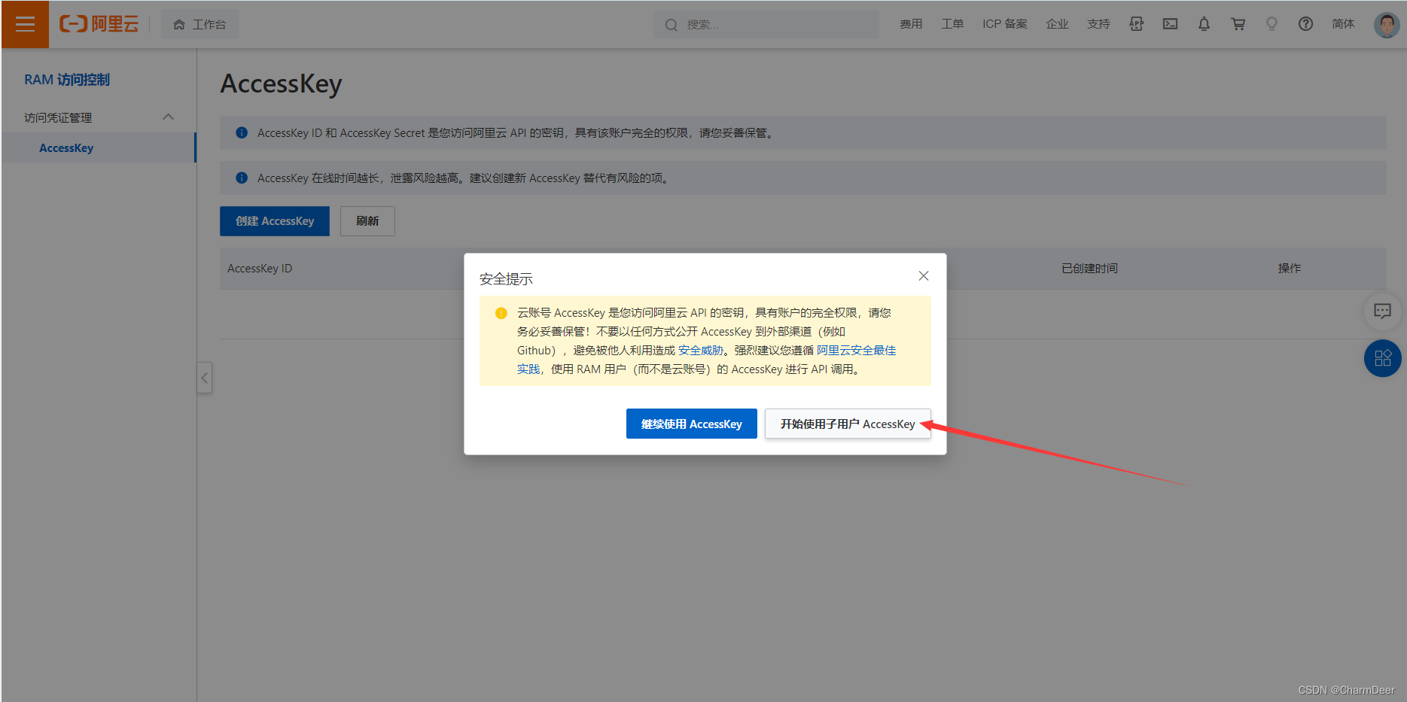This screenshot has height=702, width=1407.
Task: Collapse the left sidebar with arrow handle
Action: pyautogui.click(x=204, y=378)
